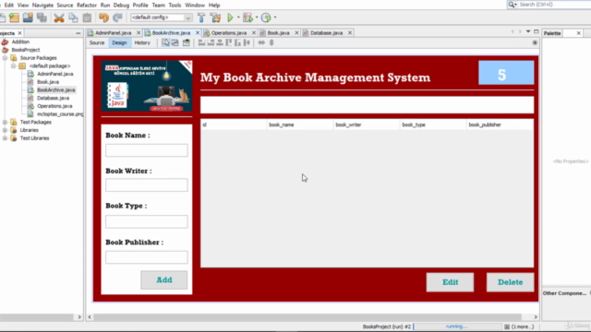Switch to the Database.java tab
Viewport: 591px width, 332px height.
click(326, 33)
